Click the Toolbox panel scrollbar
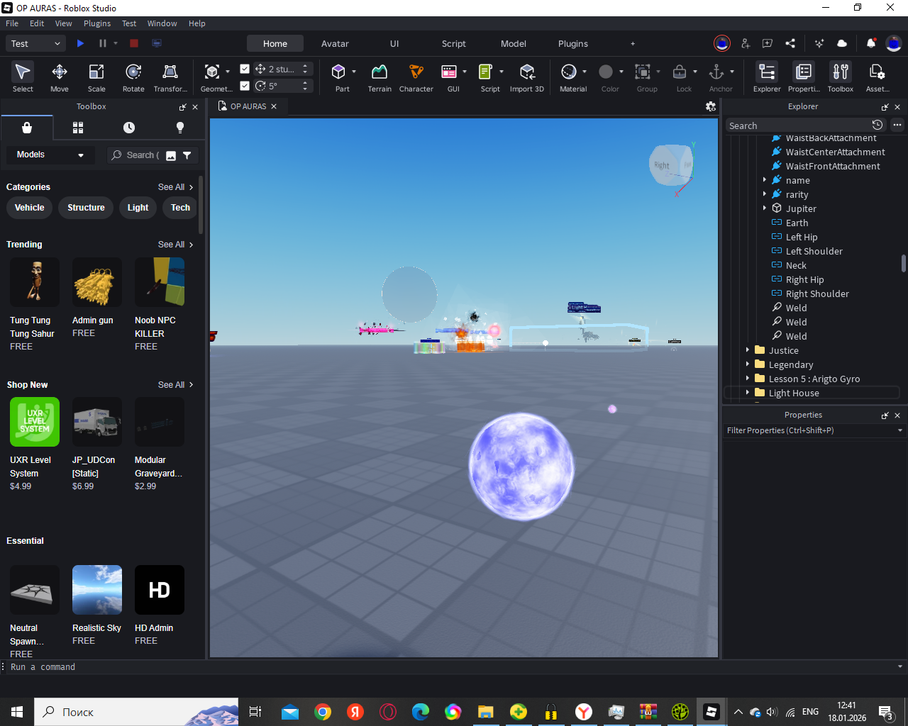Image resolution: width=908 pixels, height=726 pixels. [x=201, y=205]
